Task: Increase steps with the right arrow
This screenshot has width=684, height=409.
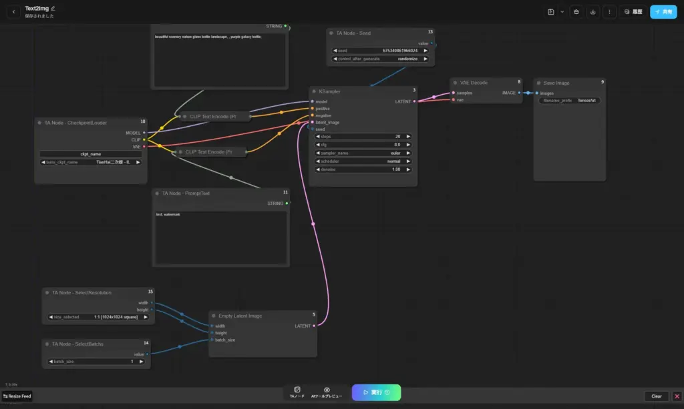Action: (408, 136)
